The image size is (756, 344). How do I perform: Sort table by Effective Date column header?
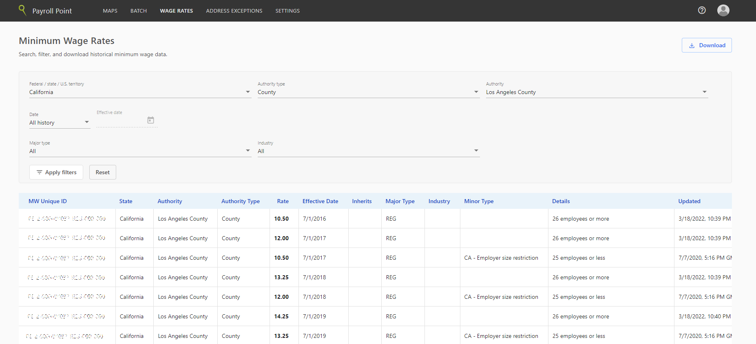(320, 201)
